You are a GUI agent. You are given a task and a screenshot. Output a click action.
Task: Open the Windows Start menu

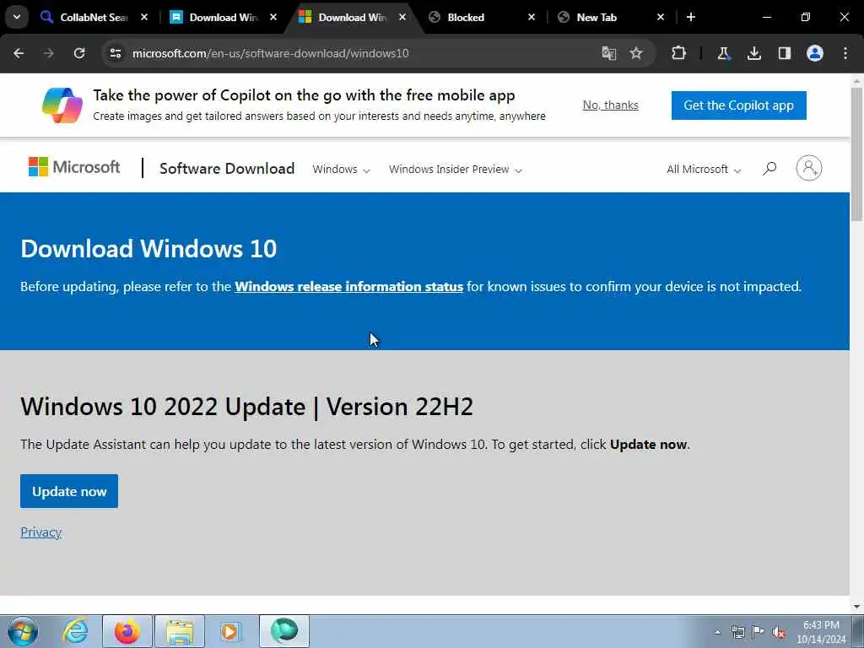coord(23,631)
